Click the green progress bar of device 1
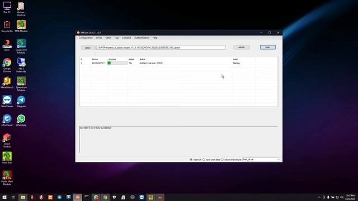The height and width of the screenshot is (201, 358). tap(117, 63)
